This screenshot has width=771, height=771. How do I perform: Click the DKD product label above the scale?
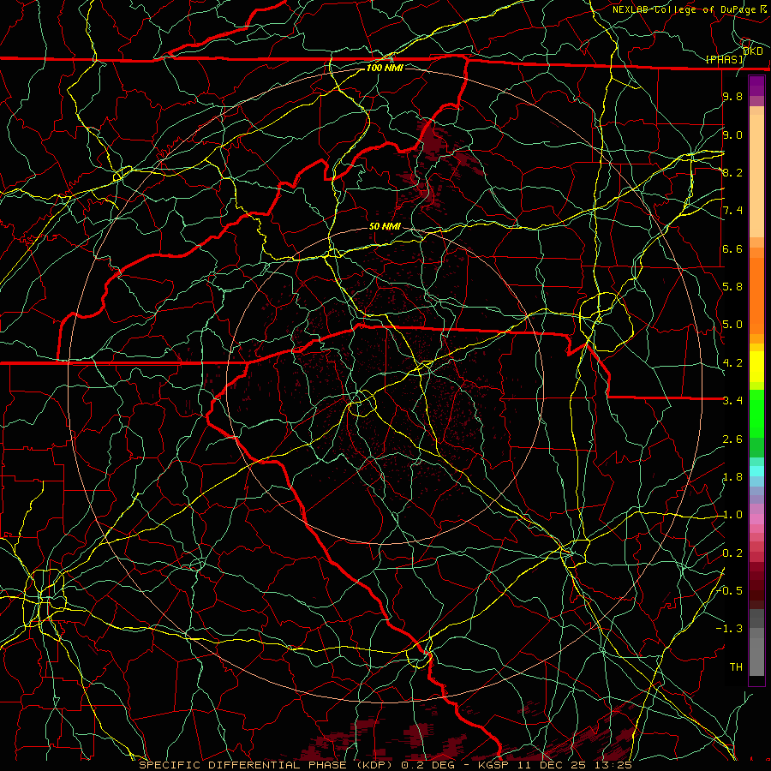[753, 51]
